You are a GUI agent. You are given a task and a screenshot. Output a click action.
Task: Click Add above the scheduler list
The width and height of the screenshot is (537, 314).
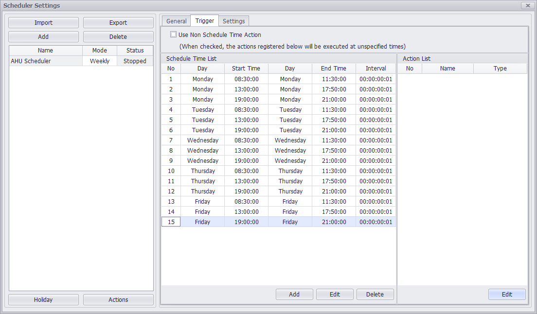(x=43, y=37)
